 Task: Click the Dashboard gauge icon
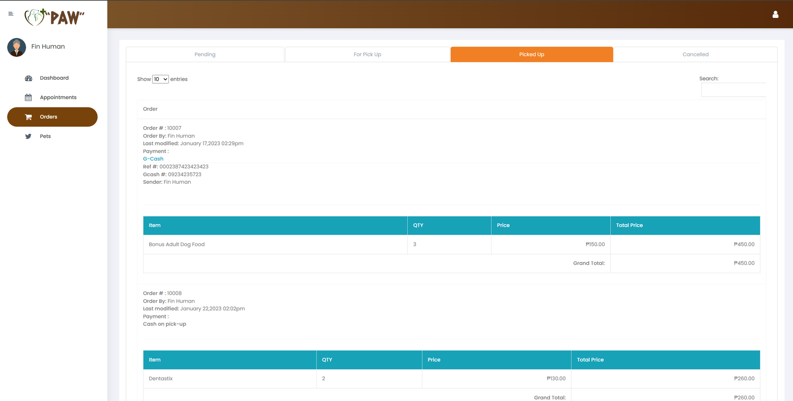click(x=28, y=78)
